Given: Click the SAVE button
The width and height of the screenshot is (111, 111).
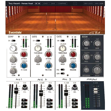Looking at the screenshot, I should (53, 4).
